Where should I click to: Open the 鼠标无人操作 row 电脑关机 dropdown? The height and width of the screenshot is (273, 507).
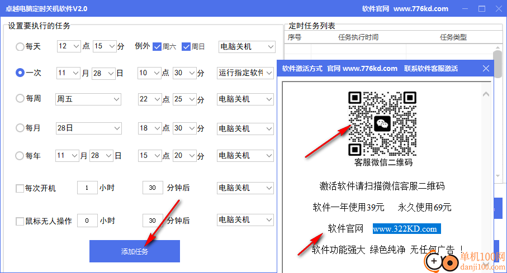click(x=245, y=220)
